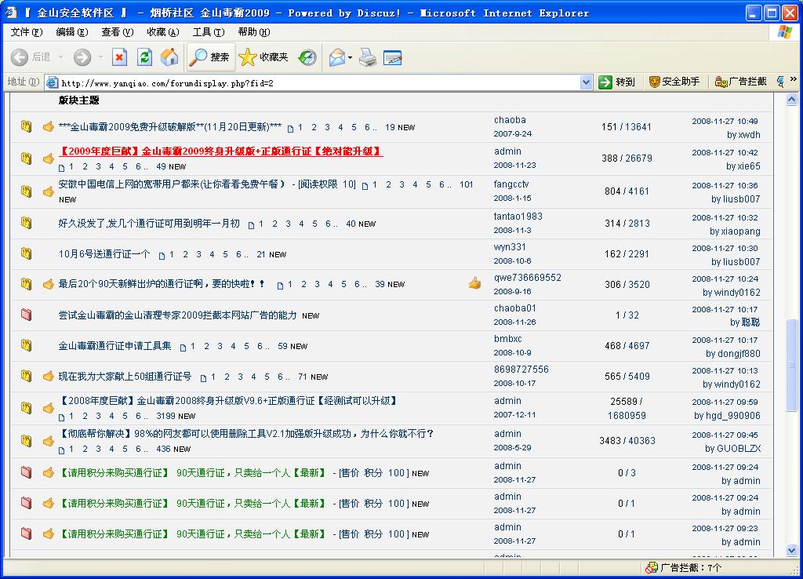The image size is (803, 579).
Task: Click the Print toolbar icon
Action: (368, 57)
